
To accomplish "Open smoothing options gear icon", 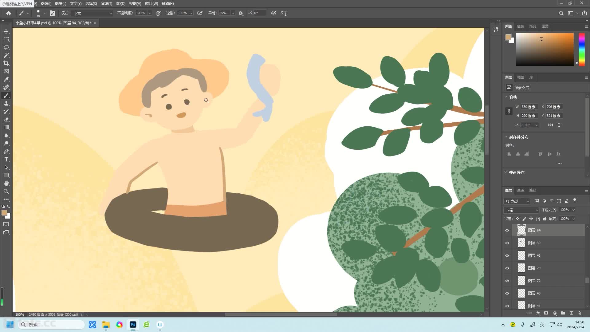I will [x=241, y=13].
